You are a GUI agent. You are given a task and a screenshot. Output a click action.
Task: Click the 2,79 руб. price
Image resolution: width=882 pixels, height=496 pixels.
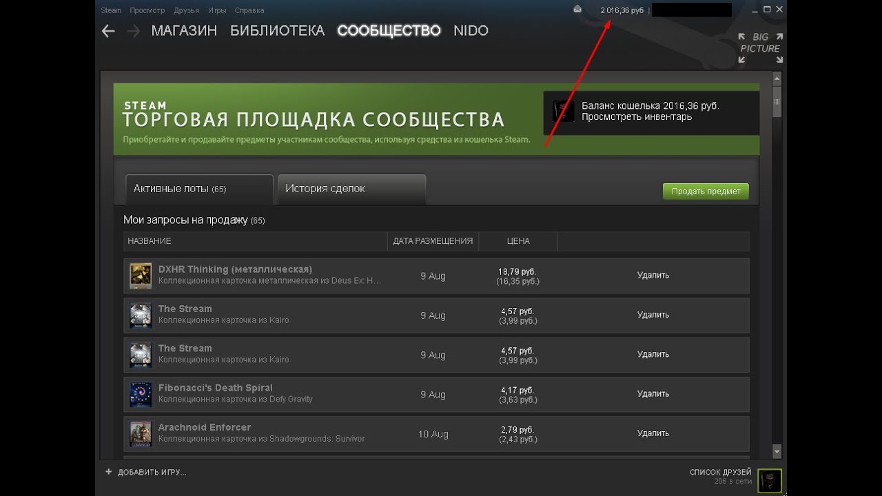pos(517,430)
